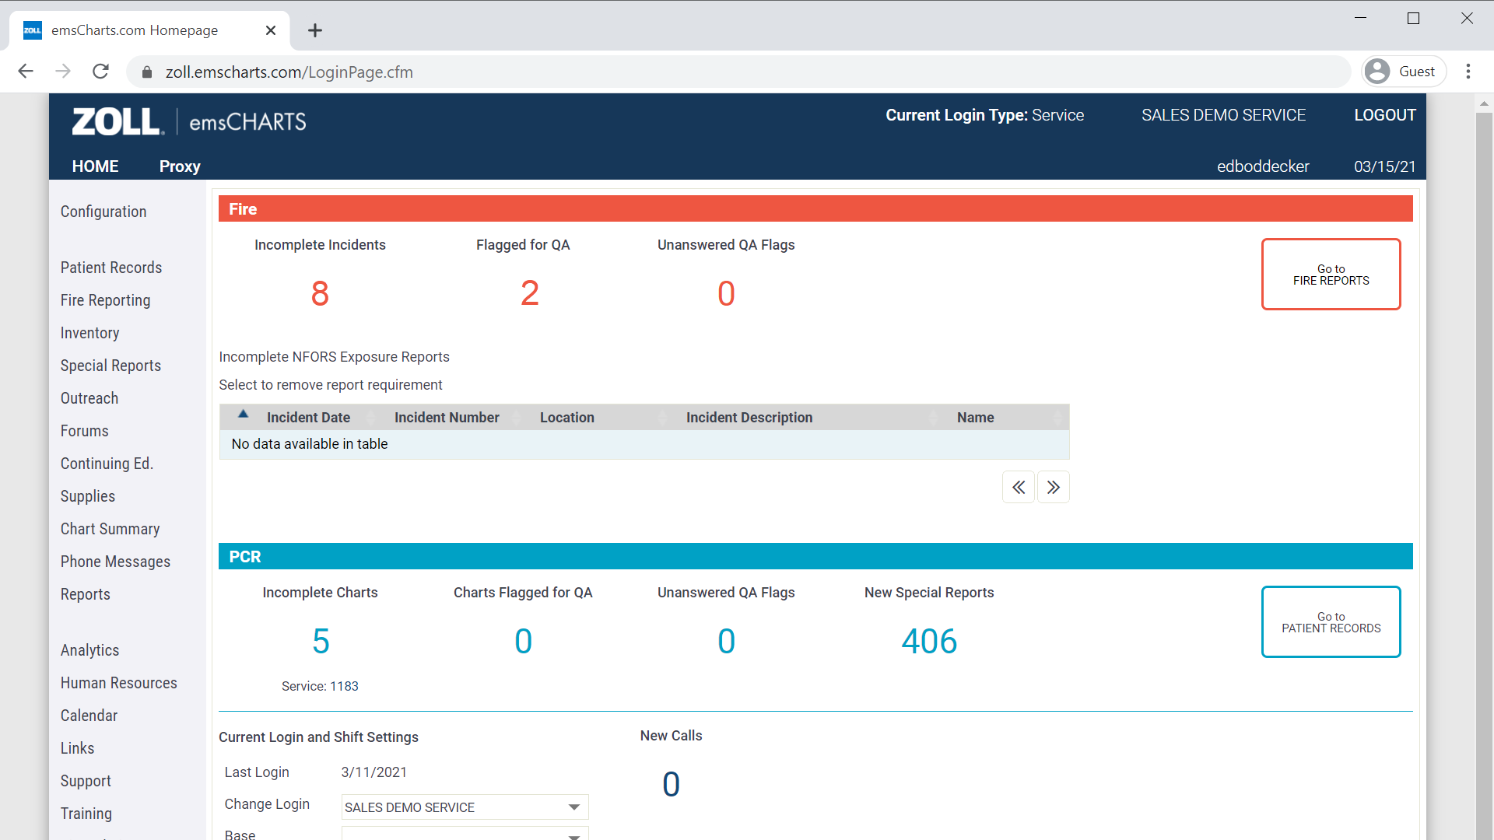The height and width of the screenshot is (840, 1494).
Task: Click the ZOLL emsCharts logo
Action: point(189,122)
